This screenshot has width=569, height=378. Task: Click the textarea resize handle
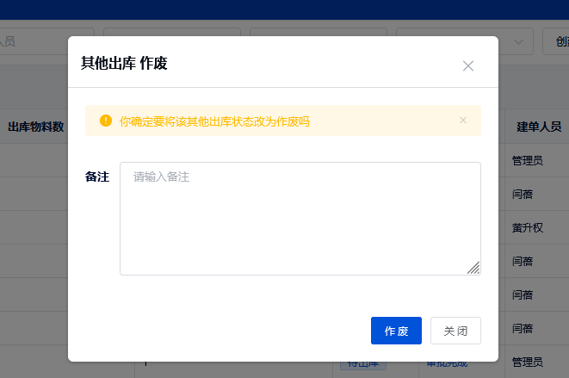pyautogui.click(x=473, y=268)
